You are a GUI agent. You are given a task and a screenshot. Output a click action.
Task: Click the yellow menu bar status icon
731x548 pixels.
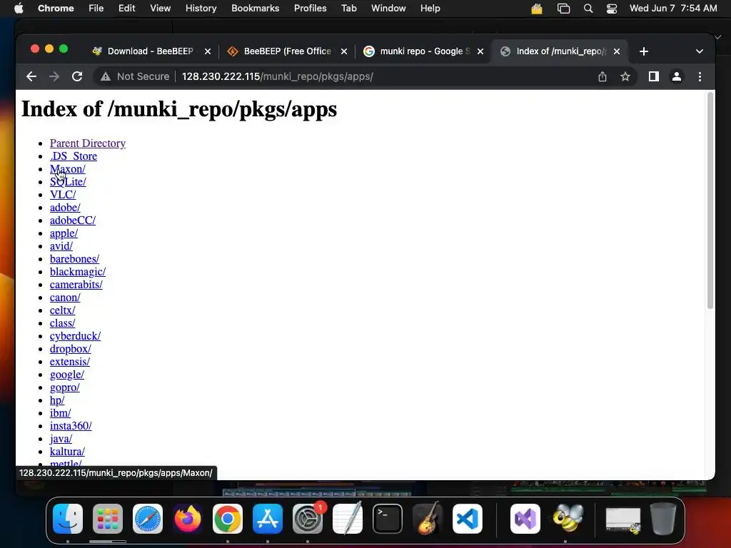coord(537,9)
